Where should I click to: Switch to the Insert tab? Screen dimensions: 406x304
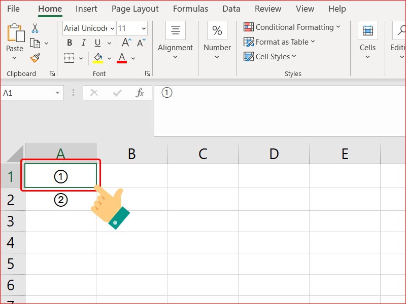point(86,9)
